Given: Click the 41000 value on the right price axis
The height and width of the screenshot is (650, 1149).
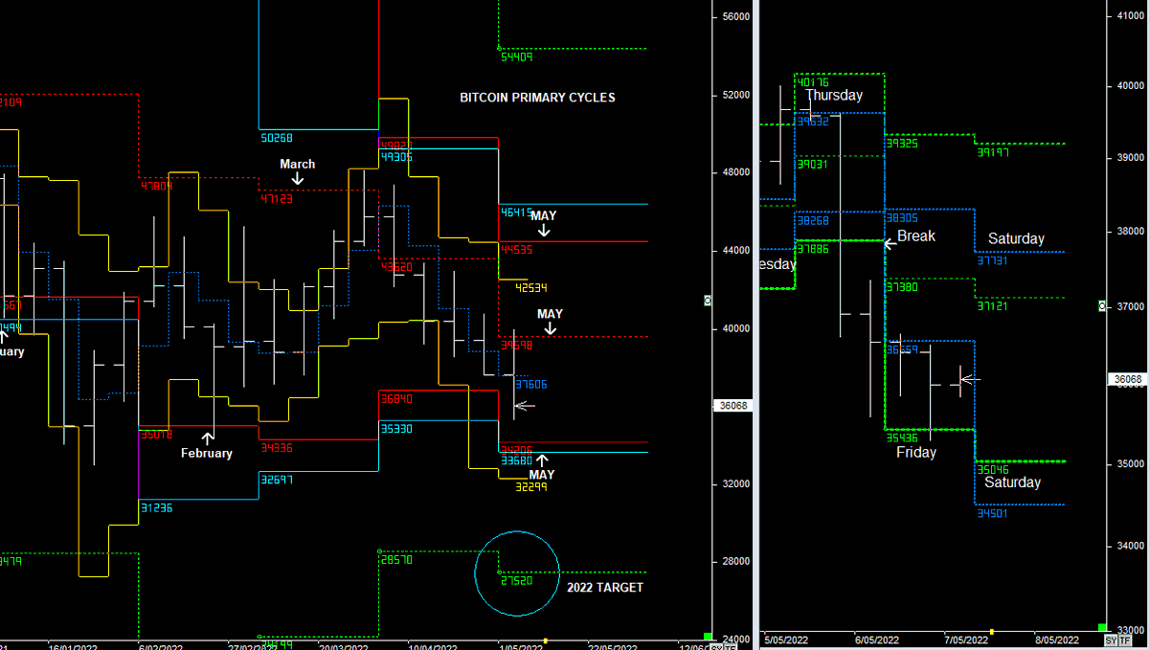Looking at the screenshot, I should (1130, 16).
